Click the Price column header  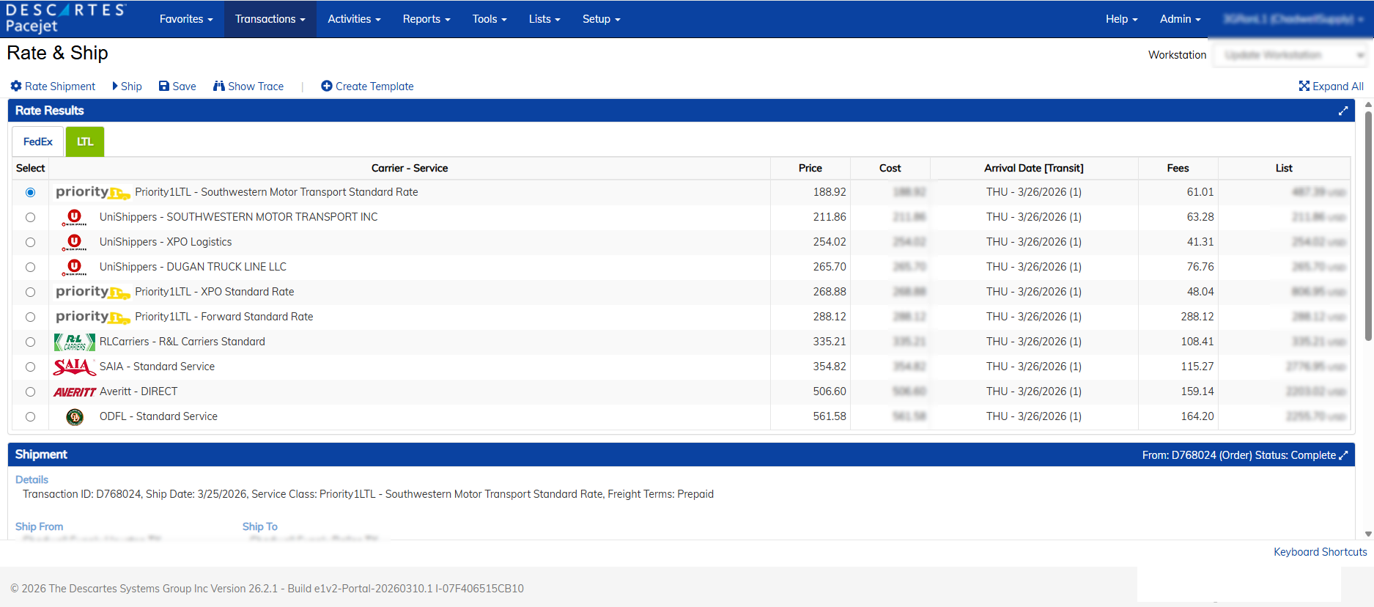click(810, 168)
